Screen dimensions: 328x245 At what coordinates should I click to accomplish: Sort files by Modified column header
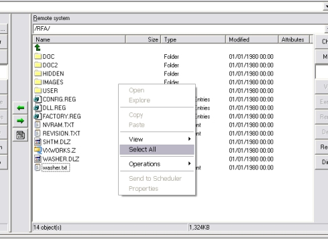(252, 39)
